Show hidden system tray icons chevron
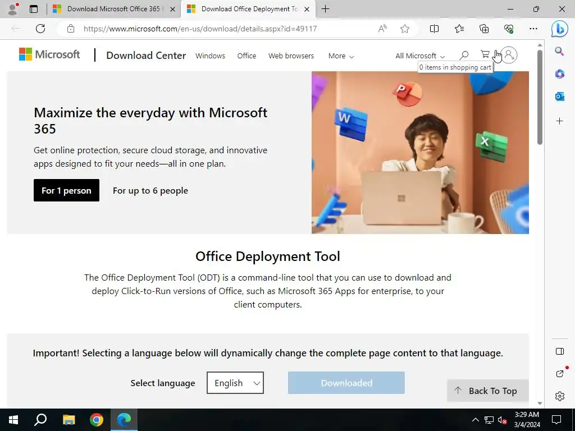This screenshot has height=431, width=575. click(475, 420)
